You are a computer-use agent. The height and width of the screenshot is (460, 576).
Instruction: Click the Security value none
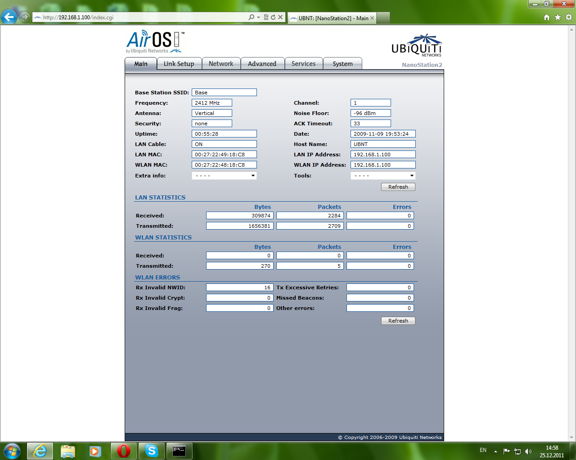click(x=212, y=124)
